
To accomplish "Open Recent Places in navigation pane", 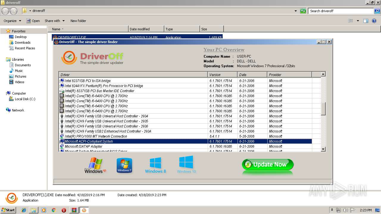I will (x=25, y=48).
